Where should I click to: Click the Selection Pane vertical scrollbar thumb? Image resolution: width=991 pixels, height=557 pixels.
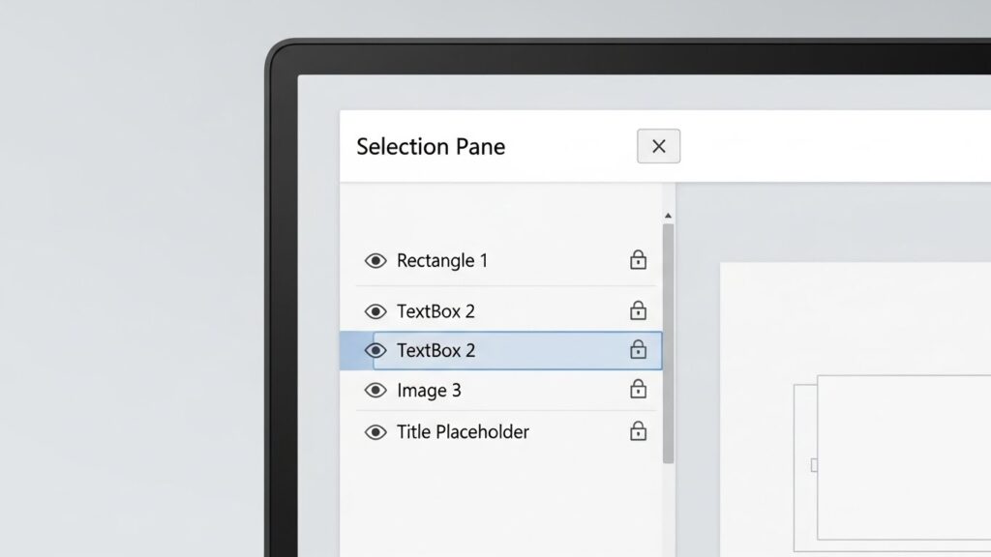pos(668,343)
